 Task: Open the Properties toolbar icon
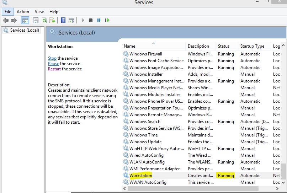pos(36,20)
